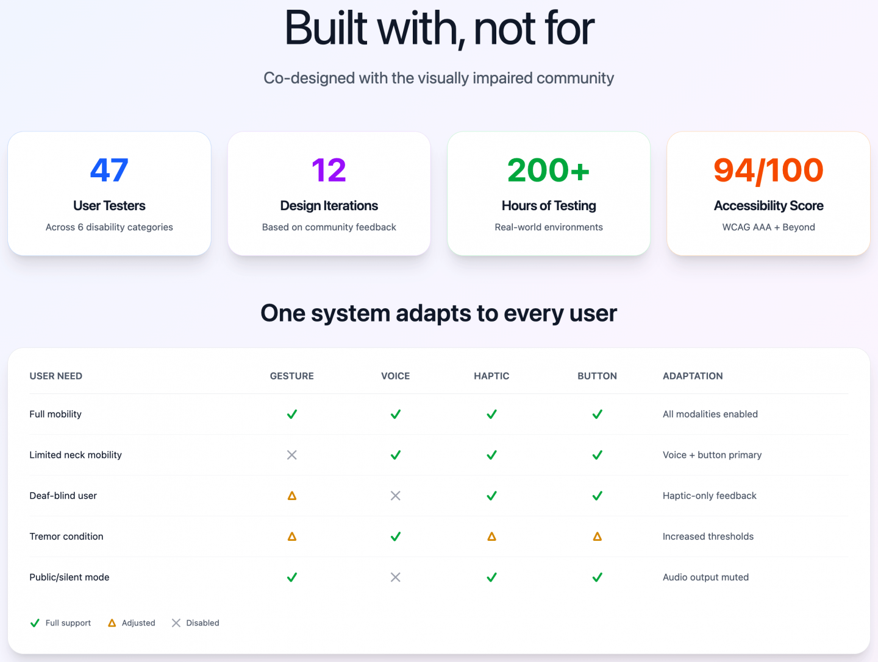The height and width of the screenshot is (662, 878).
Task: Click the Adjusted legend triangle icon
Action: click(x=112, y=623)
